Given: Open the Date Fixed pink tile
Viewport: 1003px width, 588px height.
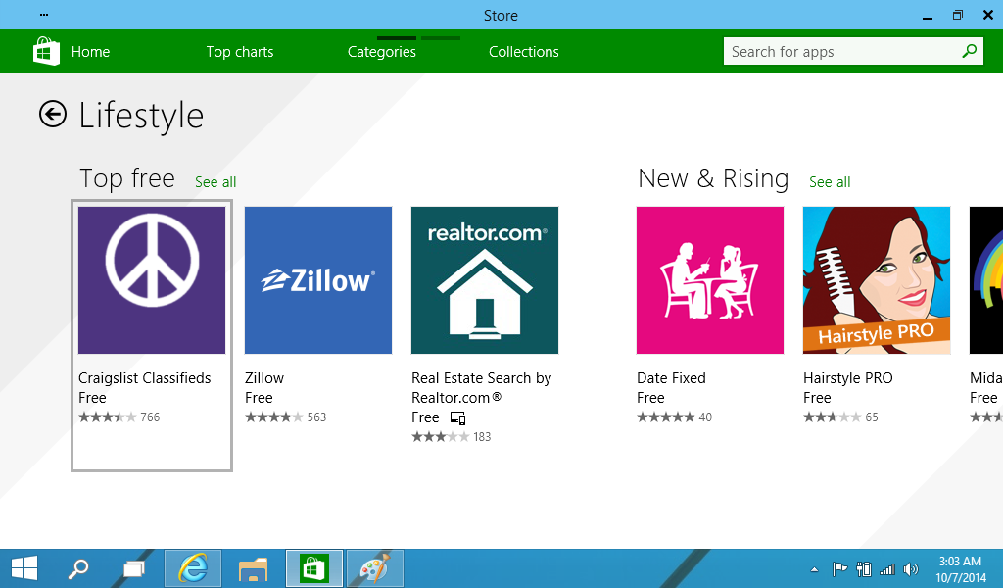Looking at the screenshot, I should (x=710, y=279).
